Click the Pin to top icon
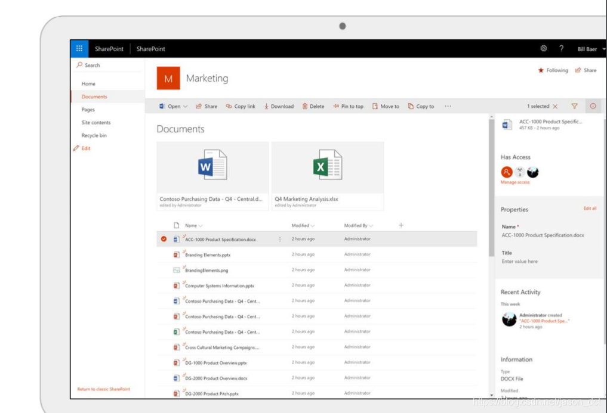Screen dimensions: 607x413 coord(335,106)
